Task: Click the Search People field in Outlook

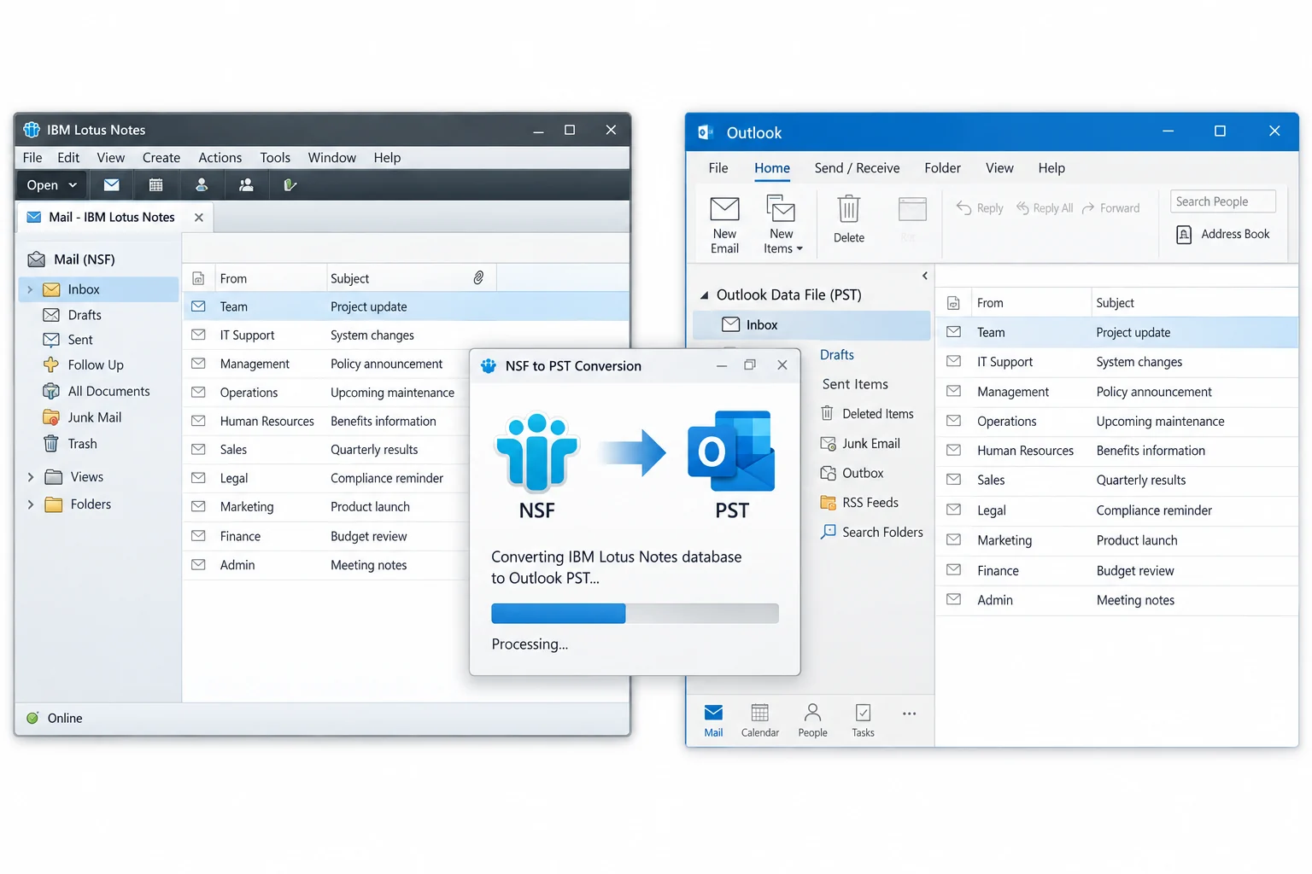Action: [x=1222, y=201]
